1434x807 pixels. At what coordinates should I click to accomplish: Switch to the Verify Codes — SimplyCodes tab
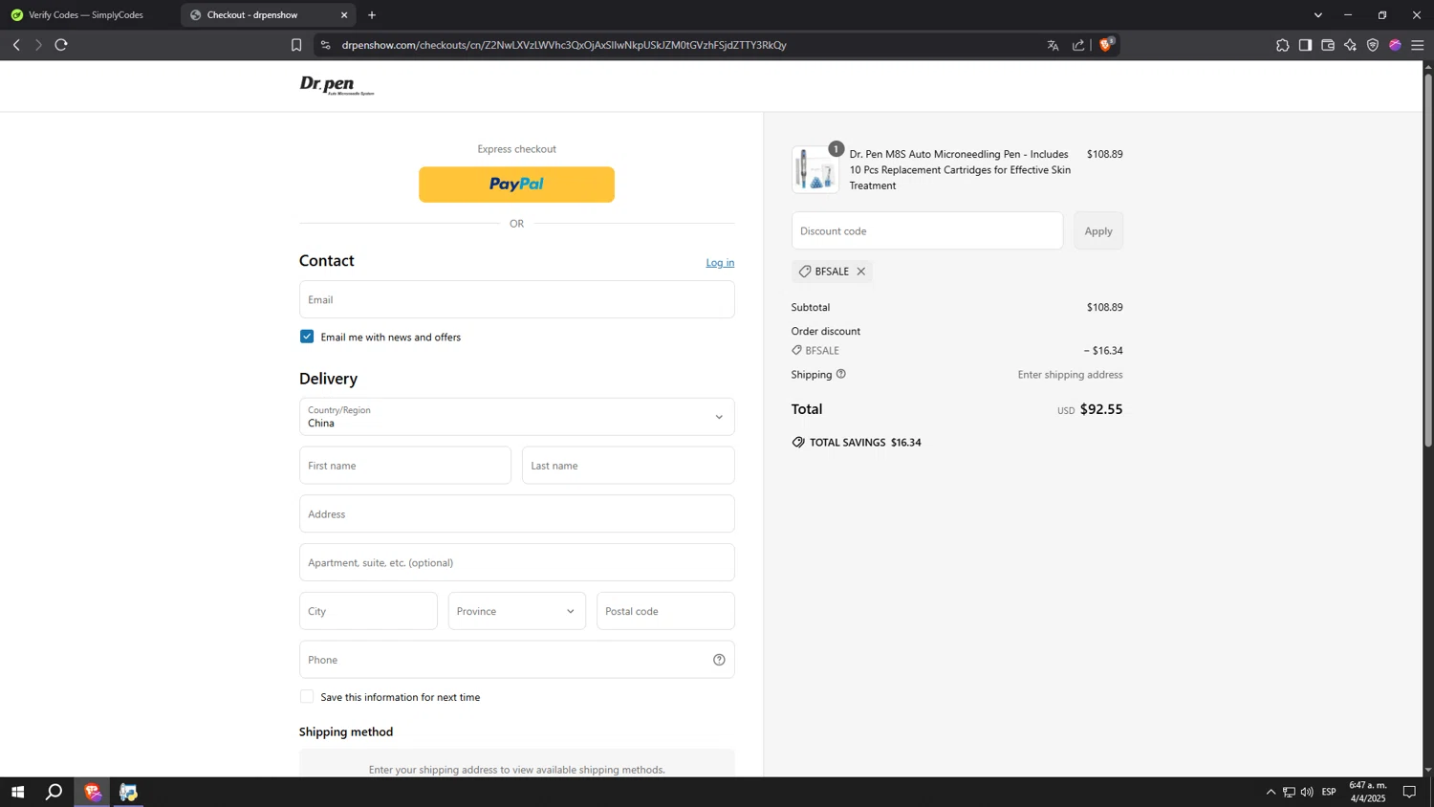tap(86, 15)
